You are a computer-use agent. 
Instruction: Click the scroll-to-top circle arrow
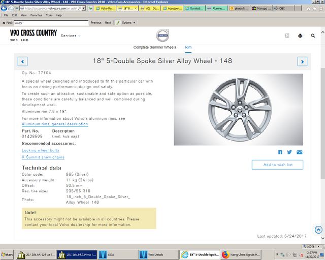point(318,230)
